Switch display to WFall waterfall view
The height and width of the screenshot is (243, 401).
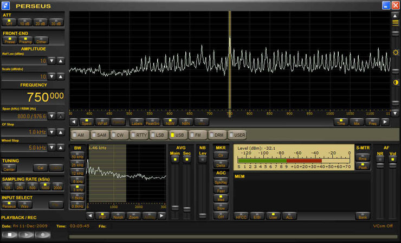point(102,122)
